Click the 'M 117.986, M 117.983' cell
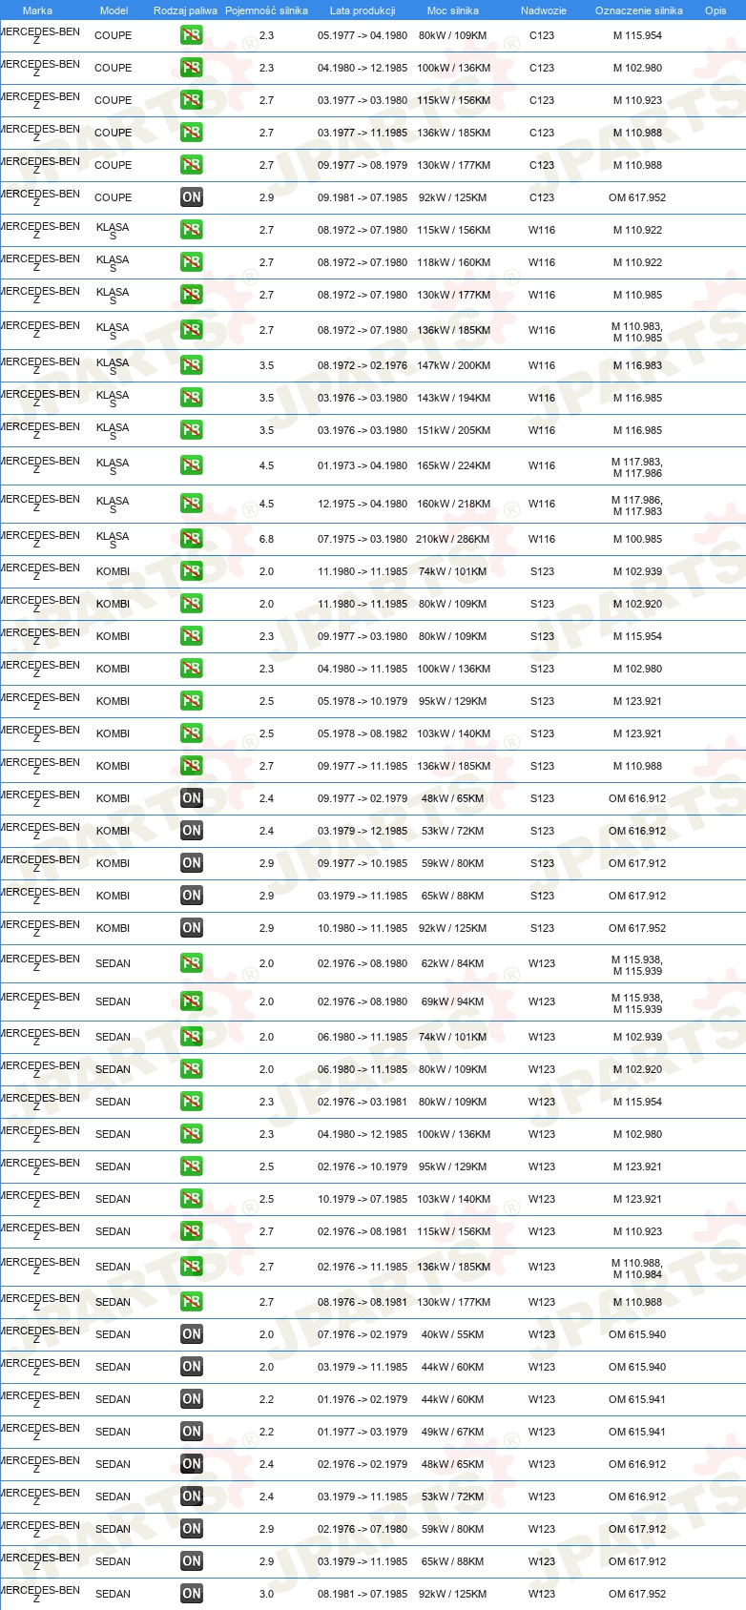This screenshot has height=1610, width=746. pos(637,505)
